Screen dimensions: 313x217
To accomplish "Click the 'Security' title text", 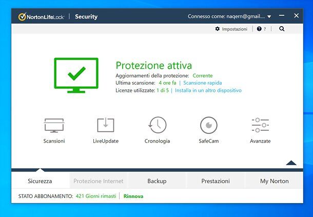I will click(86, 17).
